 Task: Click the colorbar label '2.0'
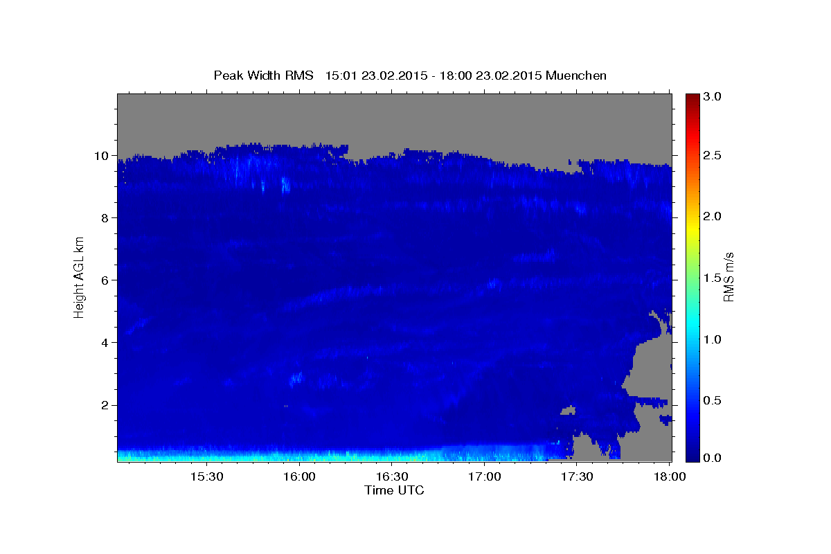pyautogui.click(x=713, y=216)
